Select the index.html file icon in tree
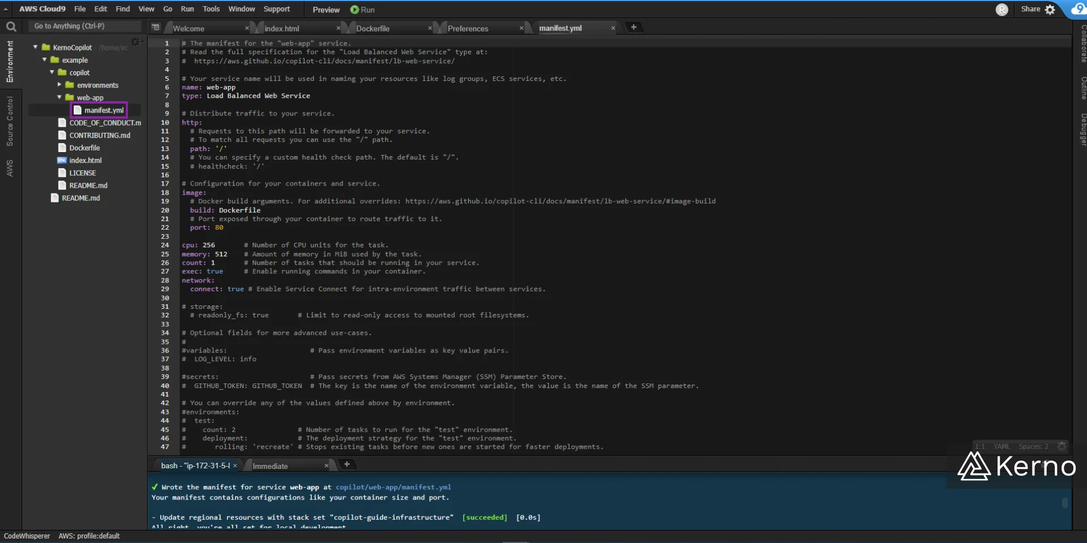Viewport: 1087px width, 543px height. tap(62, 160)
